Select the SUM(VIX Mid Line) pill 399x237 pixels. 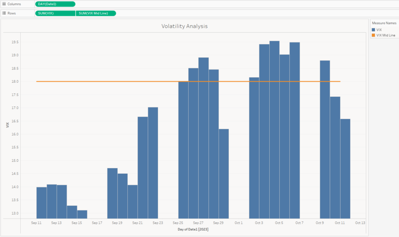pos(96,13)
